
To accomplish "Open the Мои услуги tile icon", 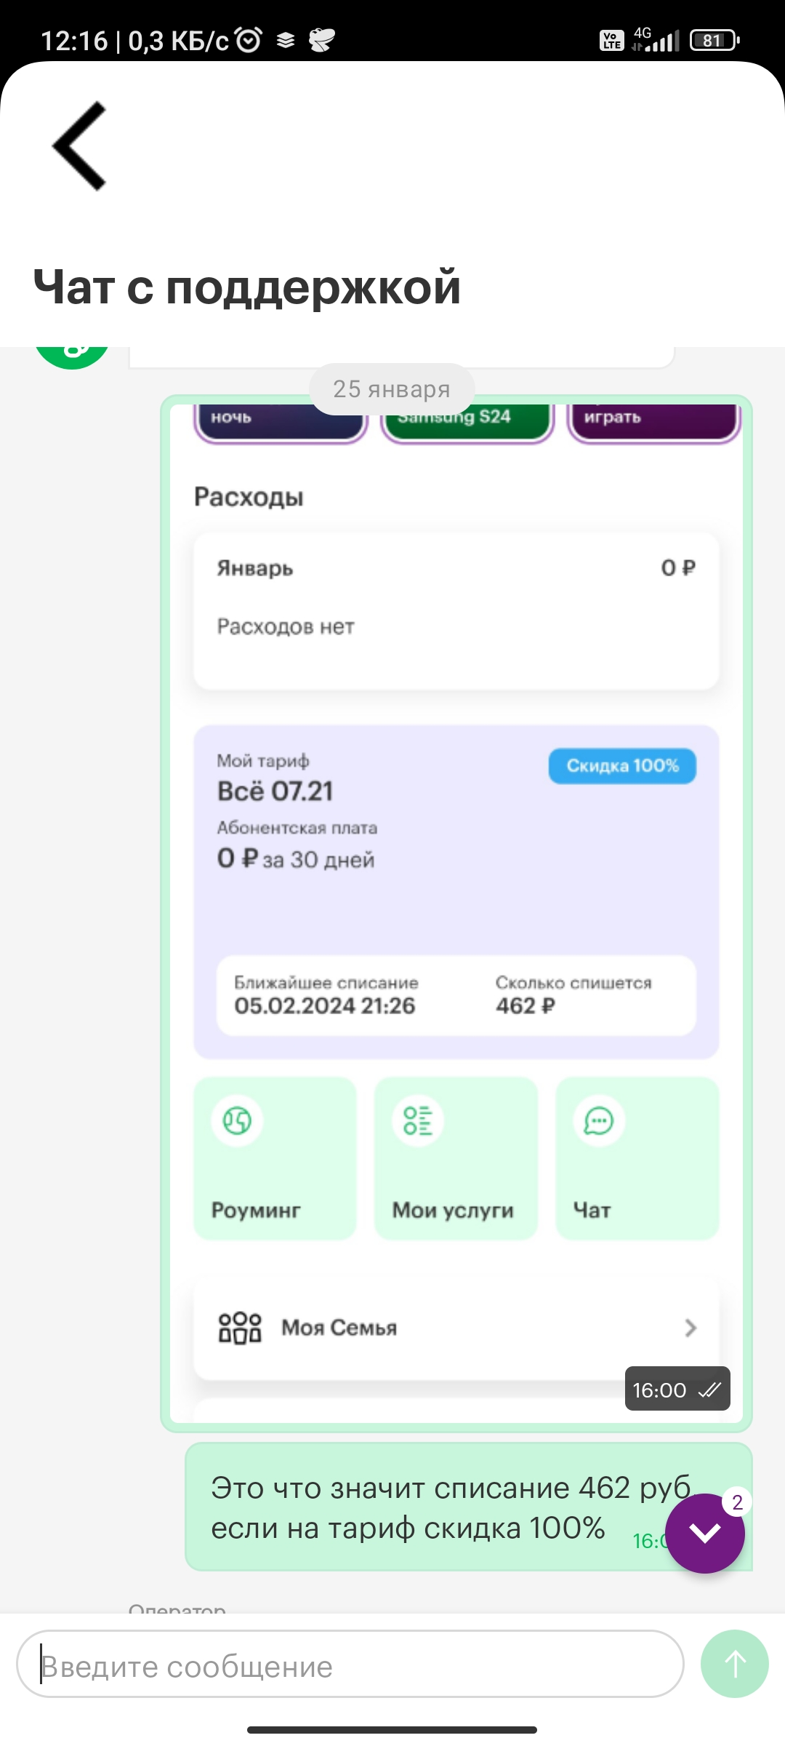I will pyautogui.click(x=418, y=1120).
